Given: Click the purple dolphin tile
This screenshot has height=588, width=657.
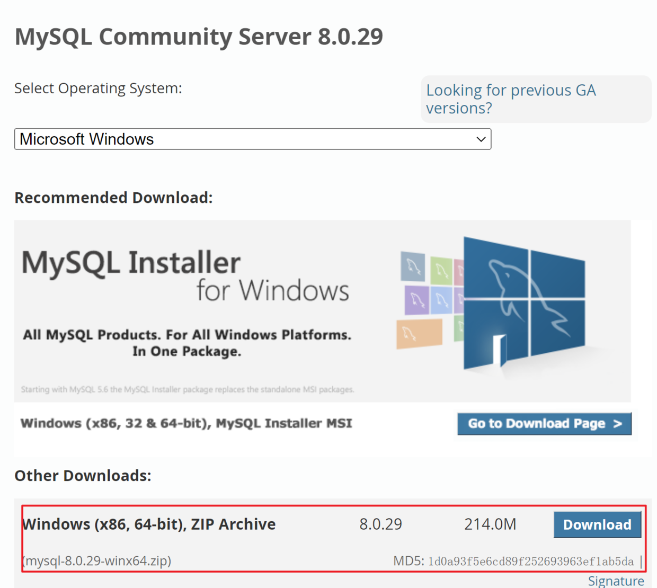Looking at the screenshot, I should pos(416,300).
